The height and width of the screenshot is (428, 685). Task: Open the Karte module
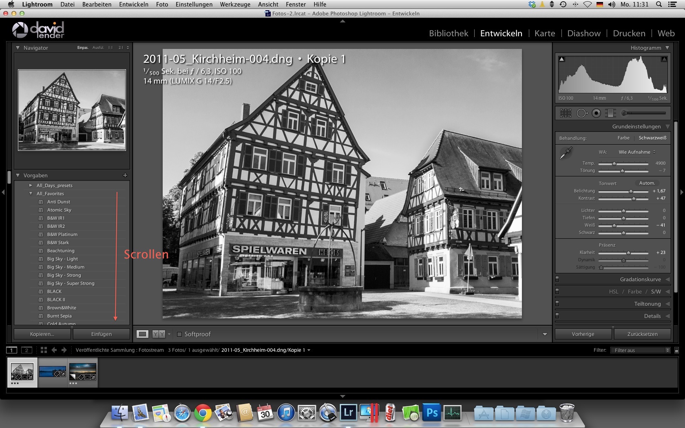(x=545, y=33)
